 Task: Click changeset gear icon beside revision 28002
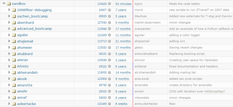point(110,91)
